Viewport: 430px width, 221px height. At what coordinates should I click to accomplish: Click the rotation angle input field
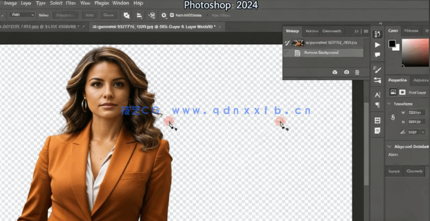(413, 132)
